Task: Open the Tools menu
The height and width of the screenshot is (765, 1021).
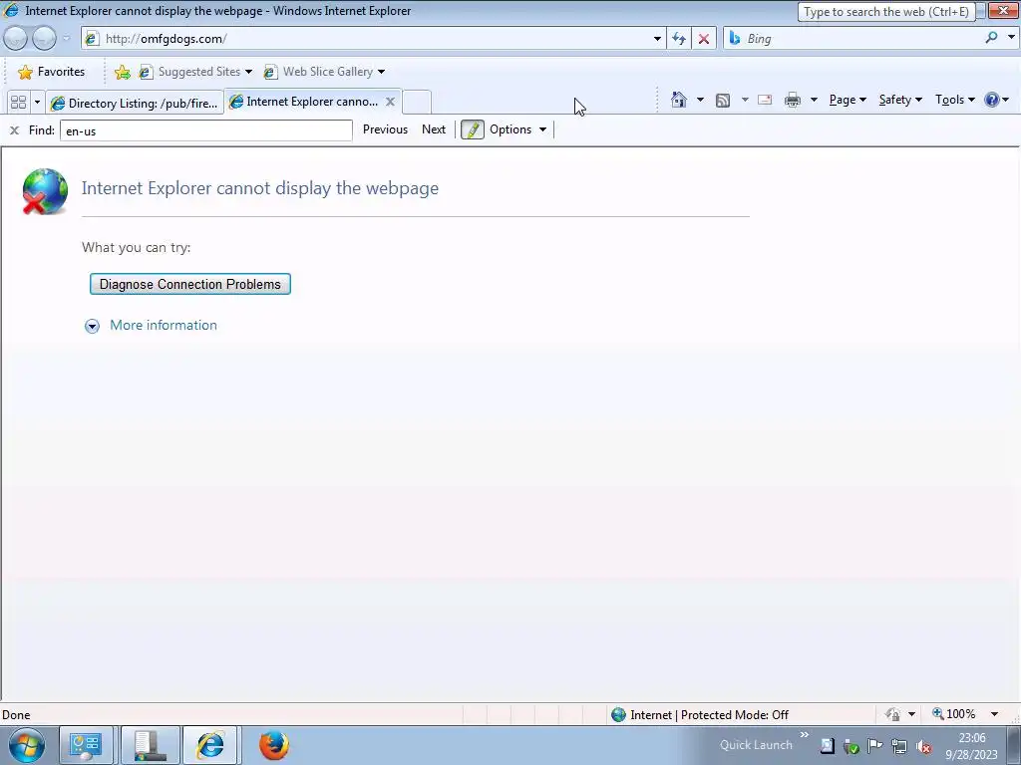Action: (954, 100)
